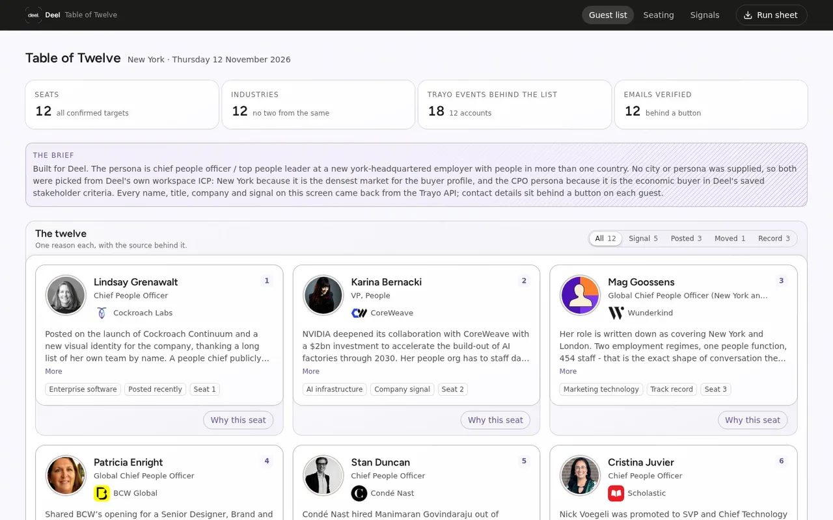
Task: Switch to the Signals tab
Action: 705,15
